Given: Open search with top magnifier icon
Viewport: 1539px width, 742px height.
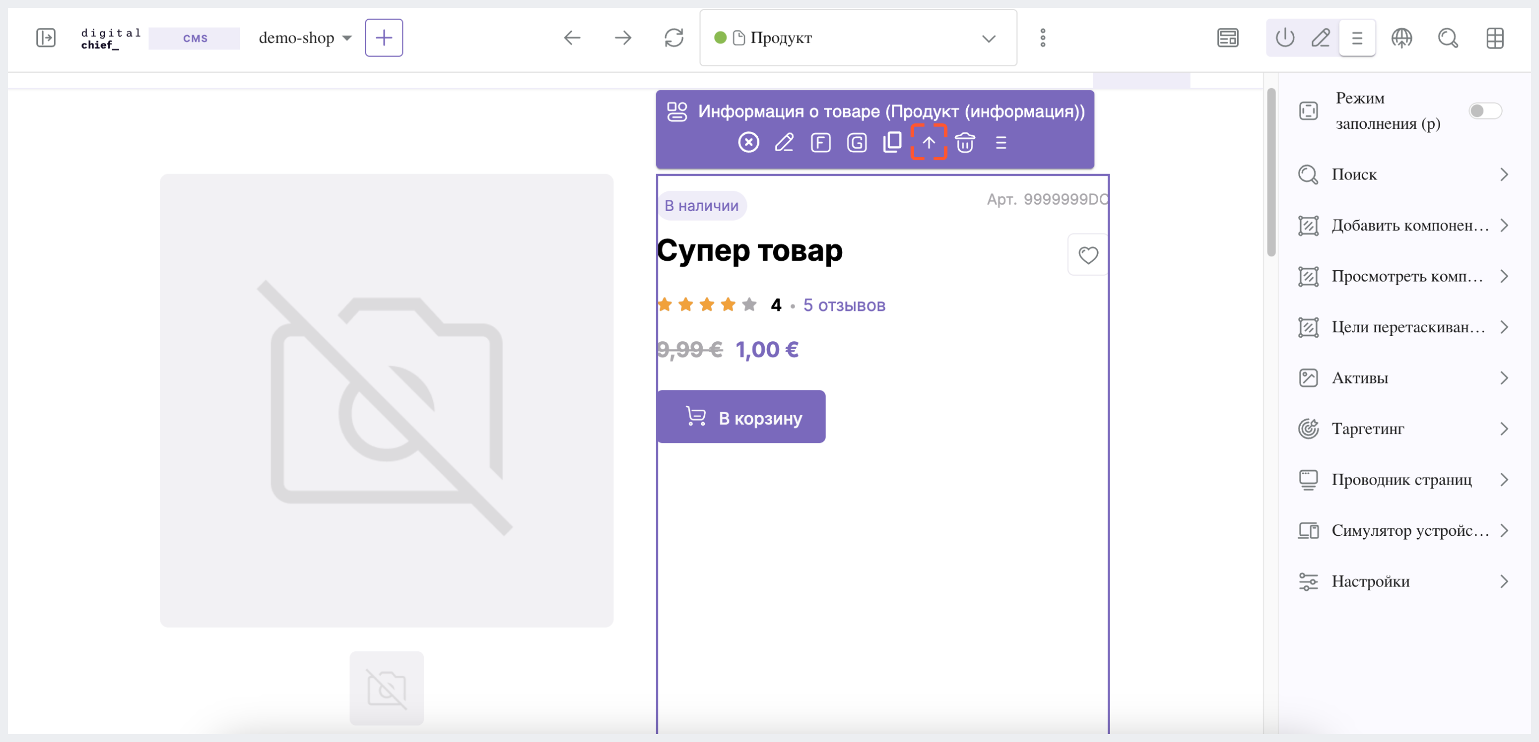Looking at the screenshot, I should (x=1448, y=37).
